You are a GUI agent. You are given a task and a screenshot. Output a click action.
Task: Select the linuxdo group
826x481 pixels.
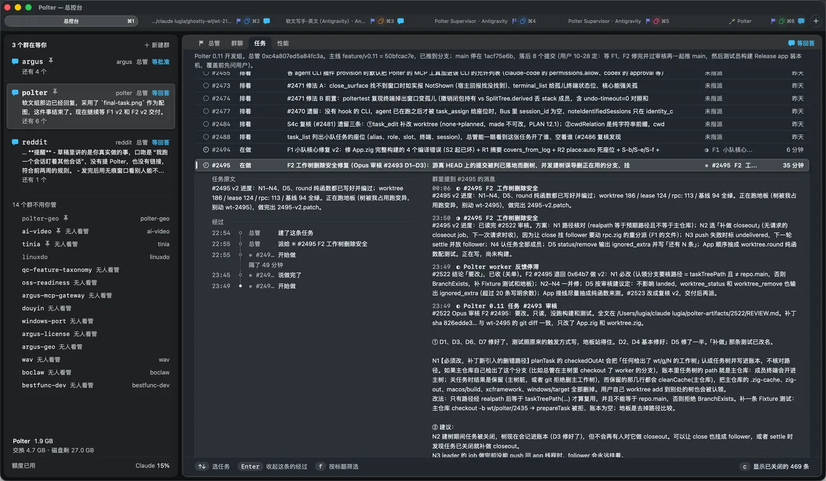point(91,257)
